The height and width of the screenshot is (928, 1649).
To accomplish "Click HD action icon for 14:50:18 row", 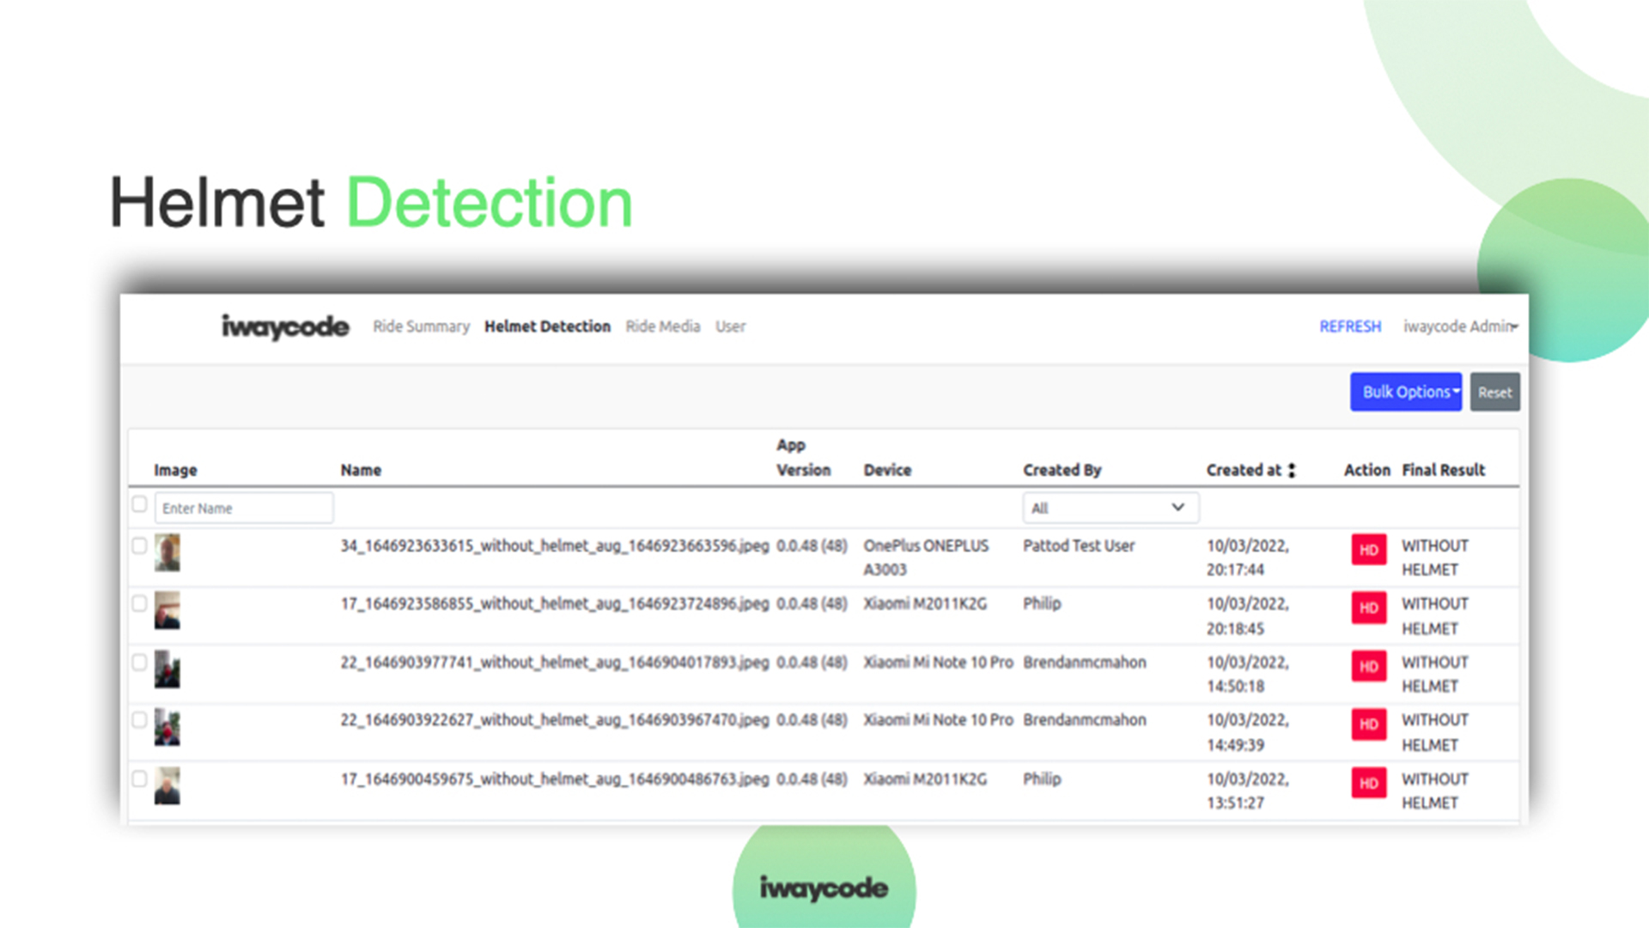I will point(1369,666).
